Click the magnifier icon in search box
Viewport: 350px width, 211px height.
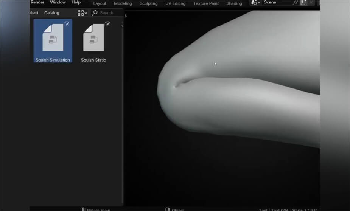point(95,13)
